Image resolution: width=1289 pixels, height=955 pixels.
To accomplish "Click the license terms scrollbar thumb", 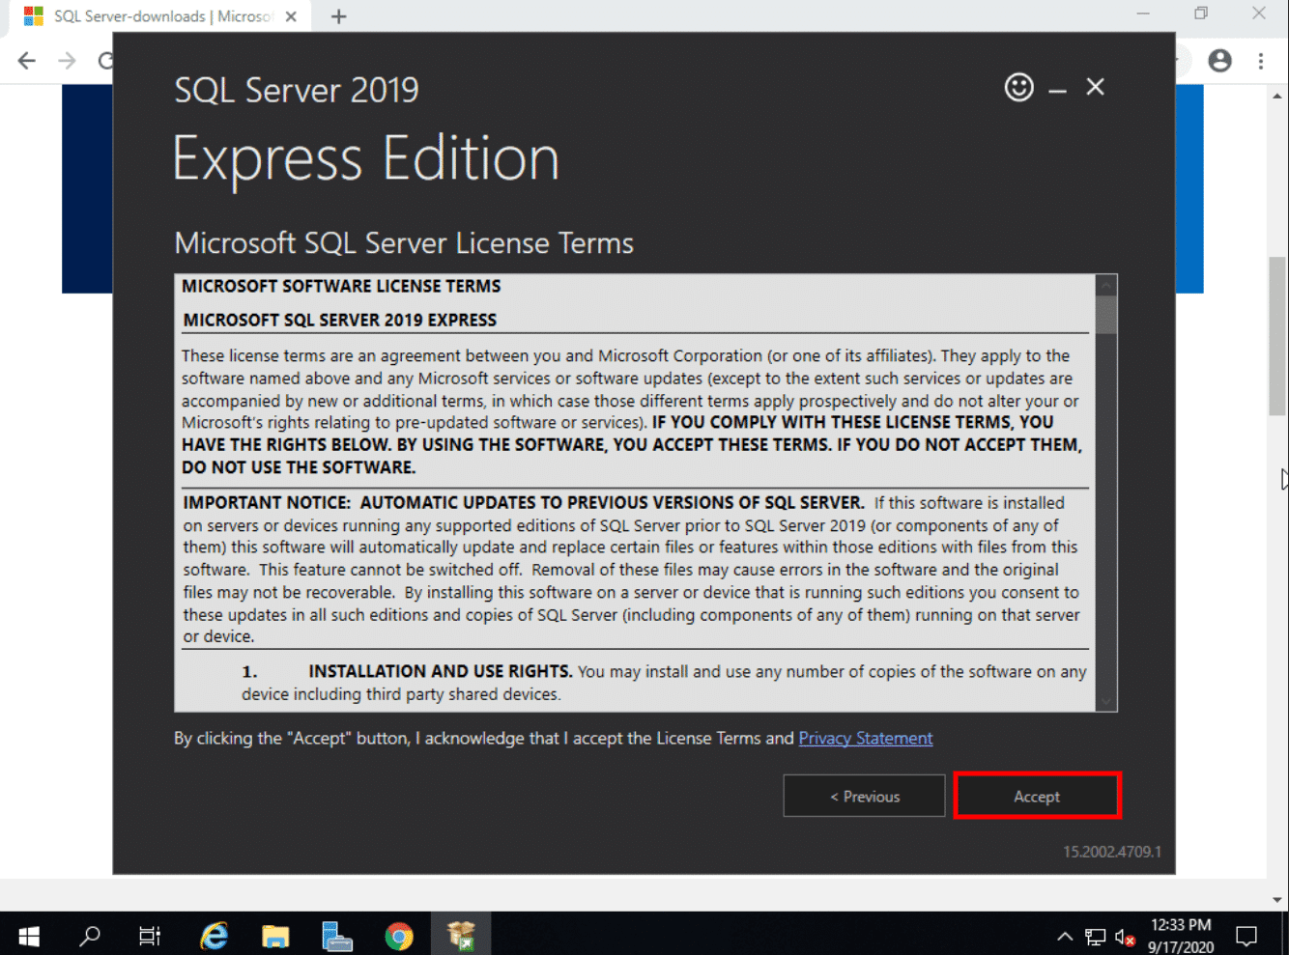I will tap(1106, 315).
